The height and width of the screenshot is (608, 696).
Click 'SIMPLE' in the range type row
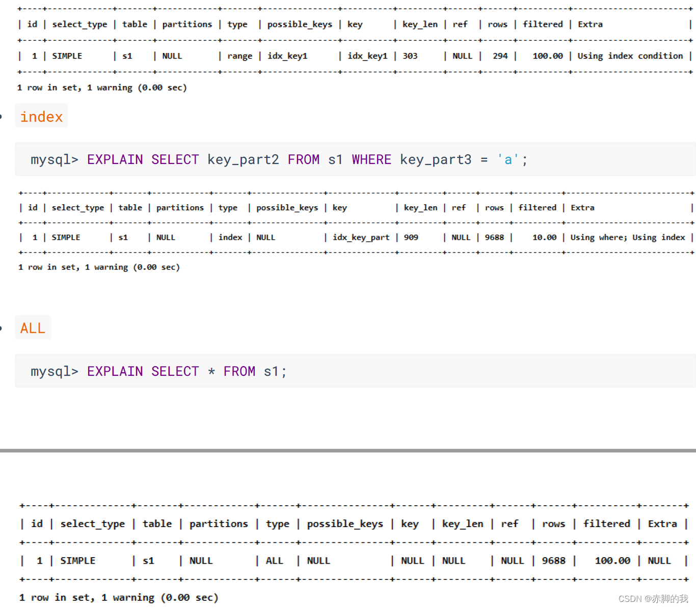[x=67, y=56]
